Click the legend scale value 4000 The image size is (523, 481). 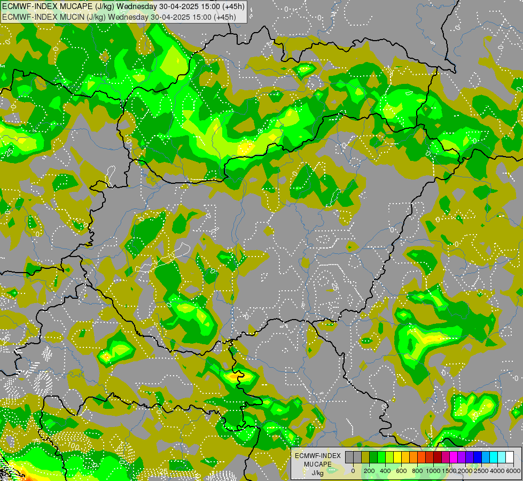tap(498, 471)
